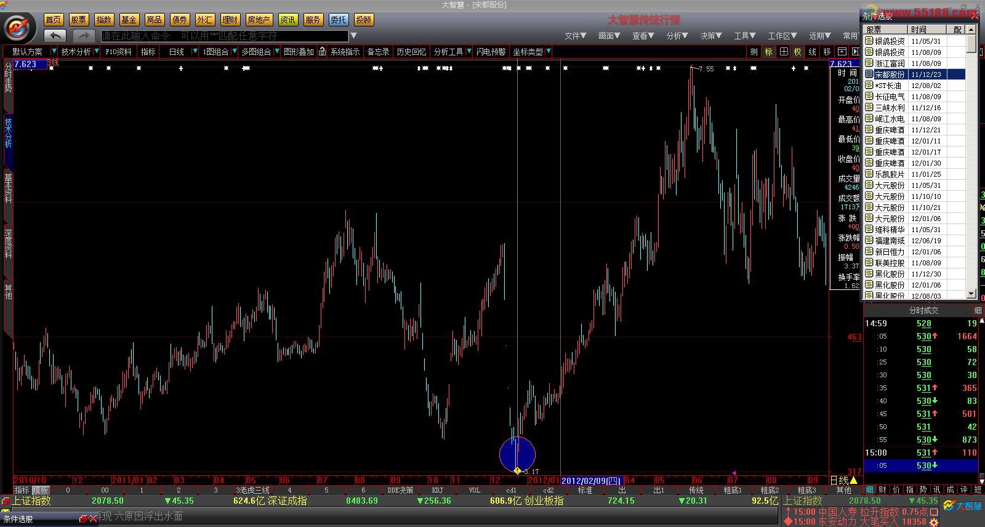Image resolution: width=985 pixels, height=527 pixels.
Task: Click the 大智慧 logo at bottom right
Action: click(x=961, y=506)
